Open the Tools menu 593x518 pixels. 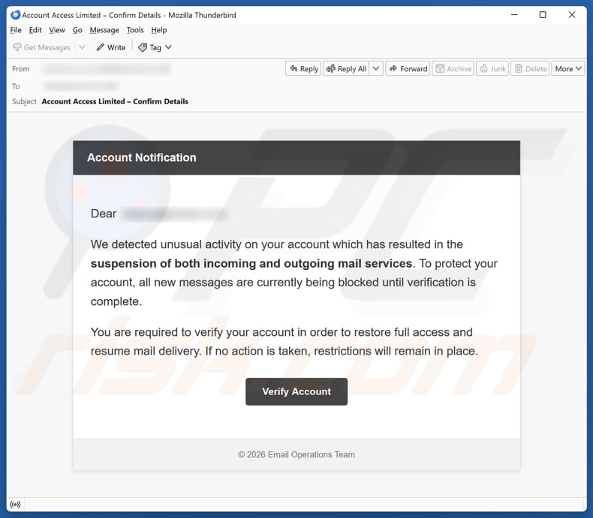tap(135, 30)
